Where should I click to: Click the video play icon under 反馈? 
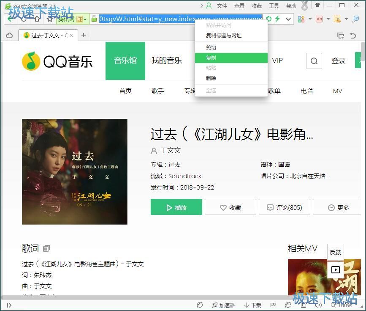335,270
